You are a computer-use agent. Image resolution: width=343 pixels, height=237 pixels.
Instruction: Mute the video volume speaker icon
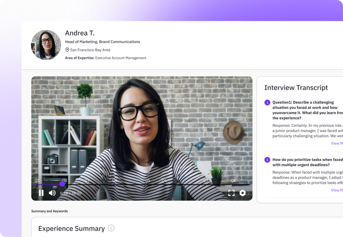(52, 193)
